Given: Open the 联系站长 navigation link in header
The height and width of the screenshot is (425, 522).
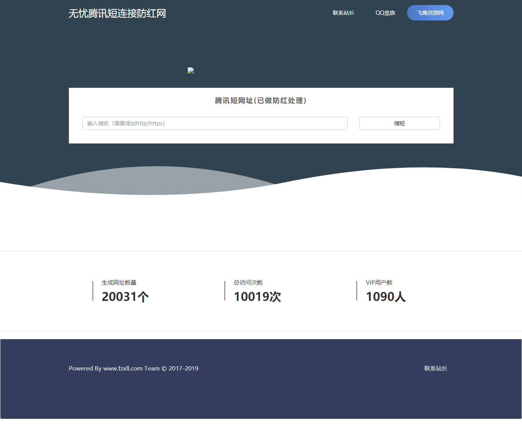Looking at the screenshot, I should (344, 13).
